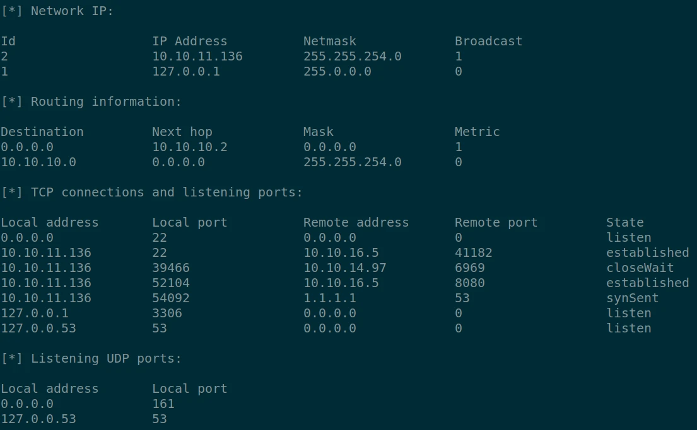The image size is (697, 430).
Task: Click the Metric column header
Action: 477,132
